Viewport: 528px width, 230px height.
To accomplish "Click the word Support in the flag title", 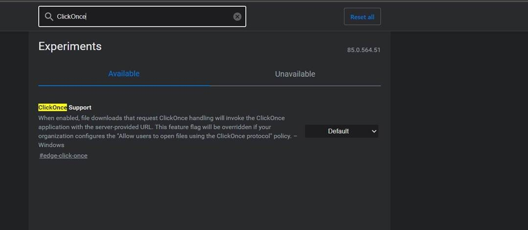I will [x=80, y=108].
